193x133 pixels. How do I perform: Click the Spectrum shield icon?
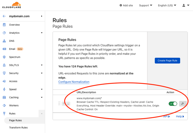[4, 57]
